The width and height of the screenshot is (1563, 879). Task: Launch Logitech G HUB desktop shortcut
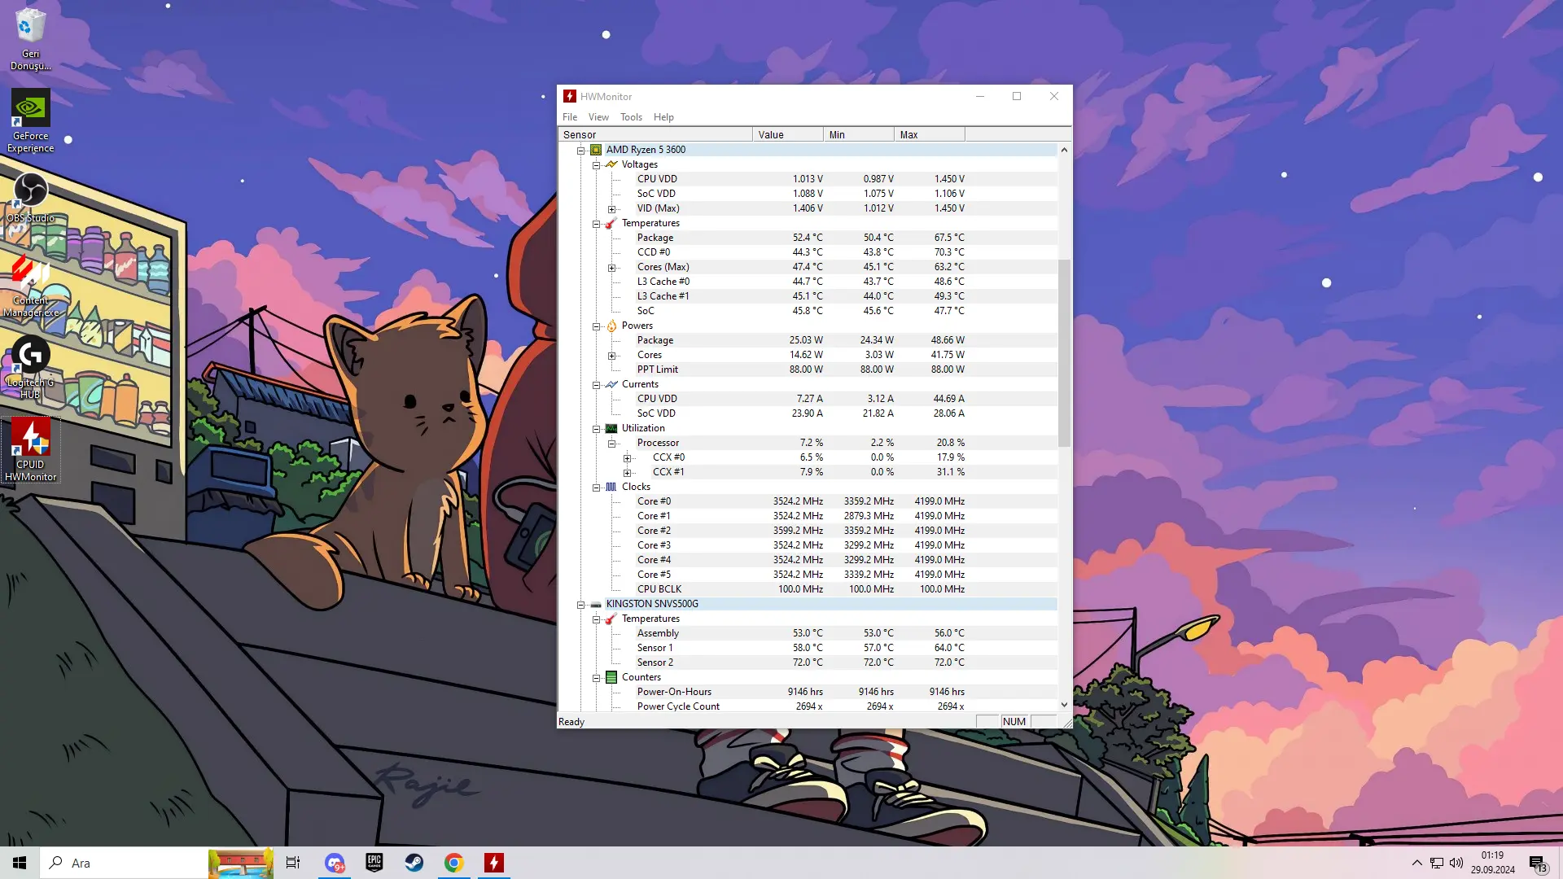30,367
